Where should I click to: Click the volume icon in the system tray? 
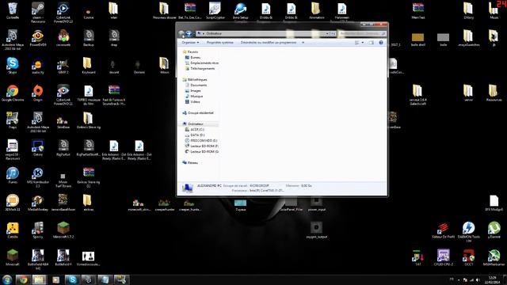point(478,279)
